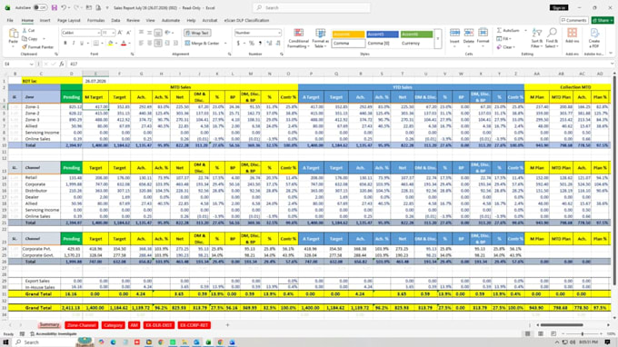The width and height of the screenshot is (618, 347).
Task: Click in the title bar Search box
Action: tap(312, 8)
